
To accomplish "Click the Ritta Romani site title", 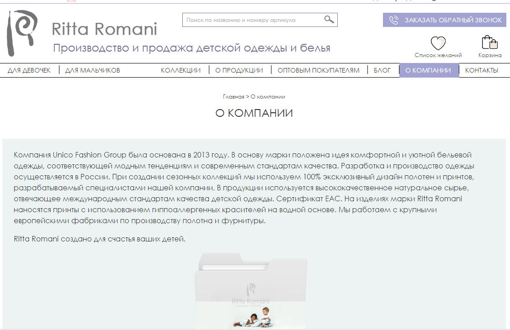I will tap(104, 29).
